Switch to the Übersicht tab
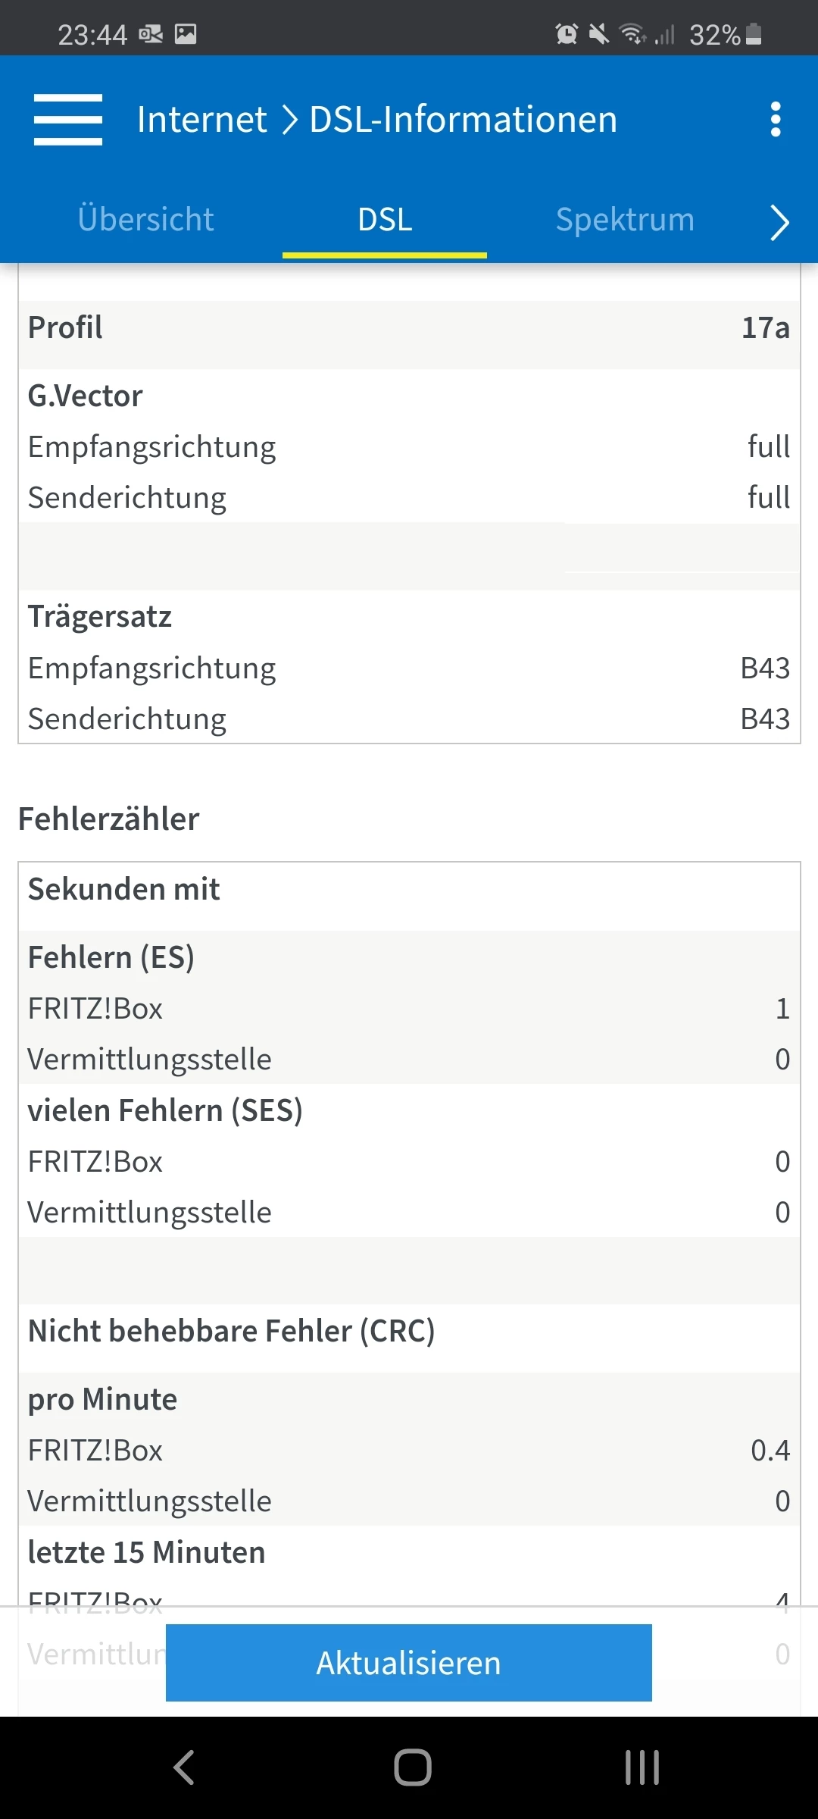The image size is (818, 1819). coord(145,220)
